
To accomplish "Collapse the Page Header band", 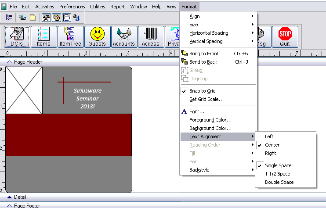I will (x=9, y=62).
